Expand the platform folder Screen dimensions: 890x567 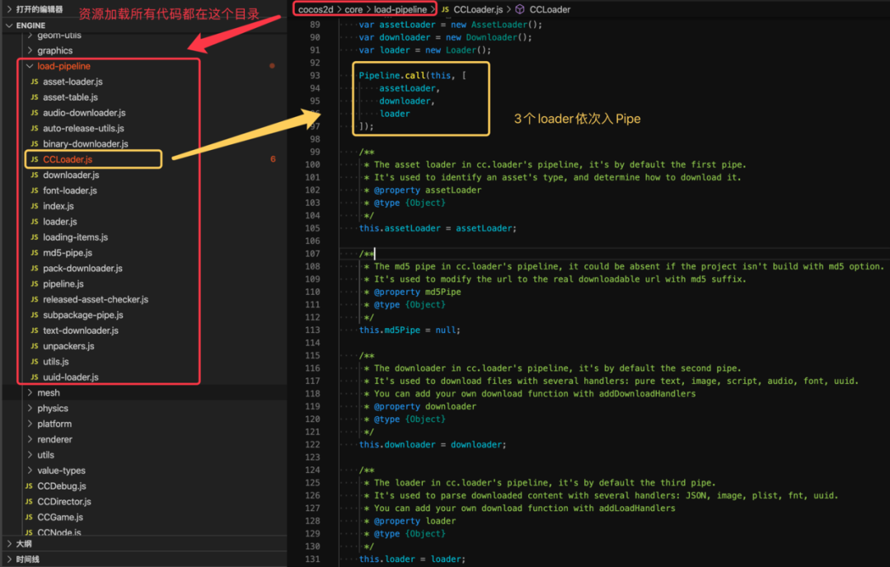(30, 424)
